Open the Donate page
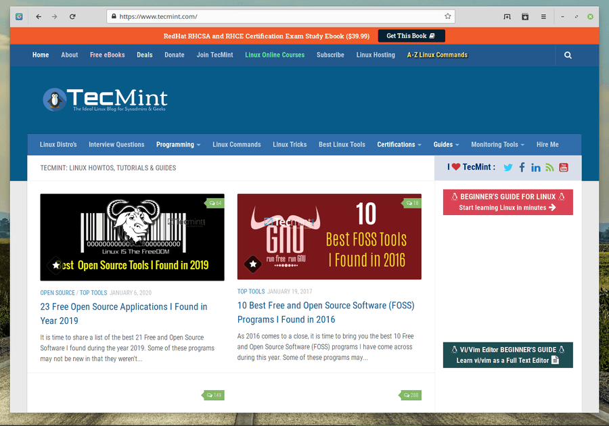This screenshot has width=609, height=426. point(175,55)
